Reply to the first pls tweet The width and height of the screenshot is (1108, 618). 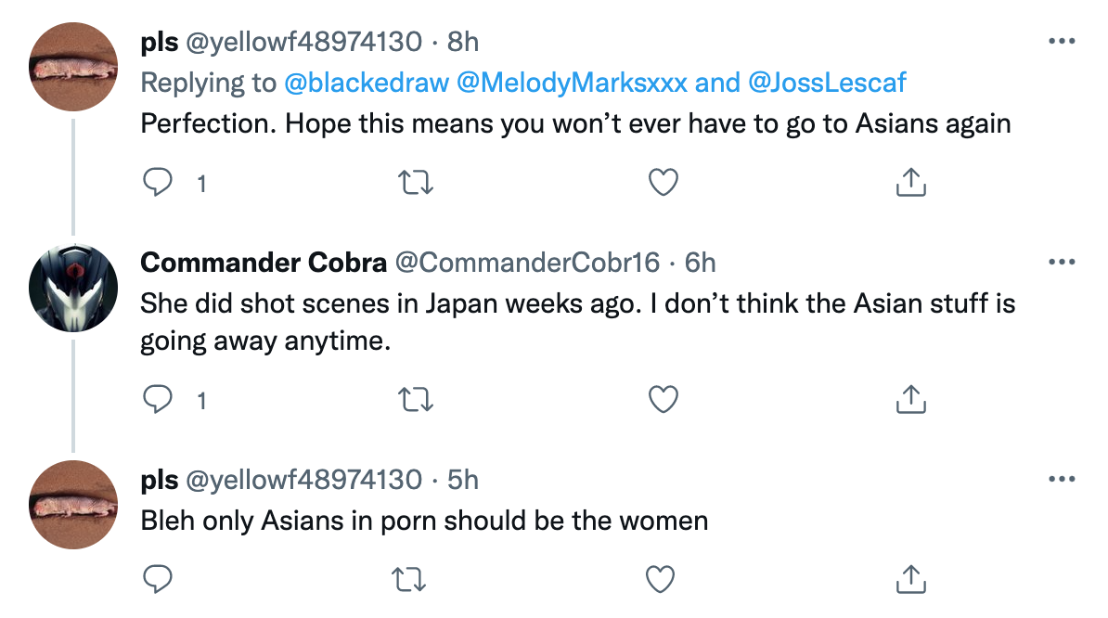(x=158, y=182)
